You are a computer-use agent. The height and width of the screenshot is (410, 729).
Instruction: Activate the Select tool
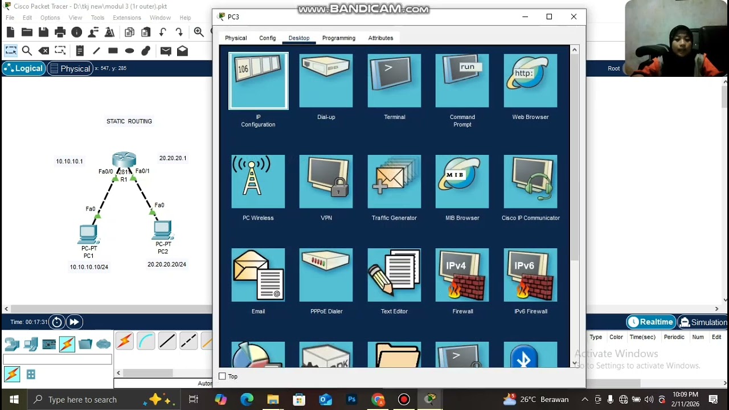[x=10, y=51]
